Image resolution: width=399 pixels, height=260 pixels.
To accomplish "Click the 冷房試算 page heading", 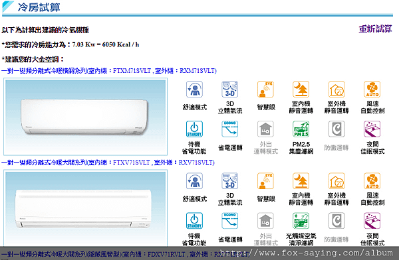I will [x=39, y=7].
